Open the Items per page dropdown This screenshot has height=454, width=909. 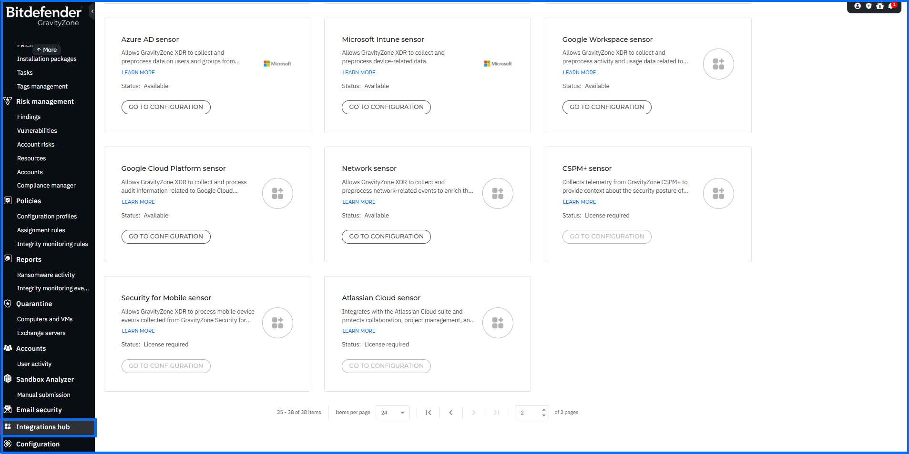392,413
